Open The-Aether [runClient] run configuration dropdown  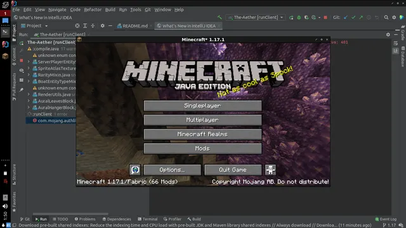tap(256, 17)
